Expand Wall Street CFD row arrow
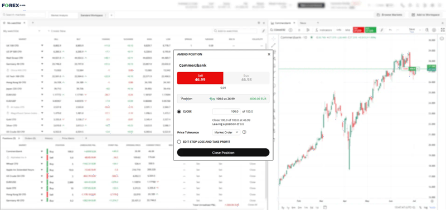The width and height of the screenshot is (446, 210). 42,58
